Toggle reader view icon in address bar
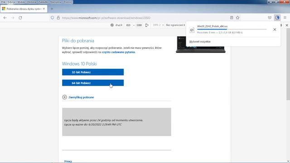Viewport: 290px width, 163px height. click(232, 18)
